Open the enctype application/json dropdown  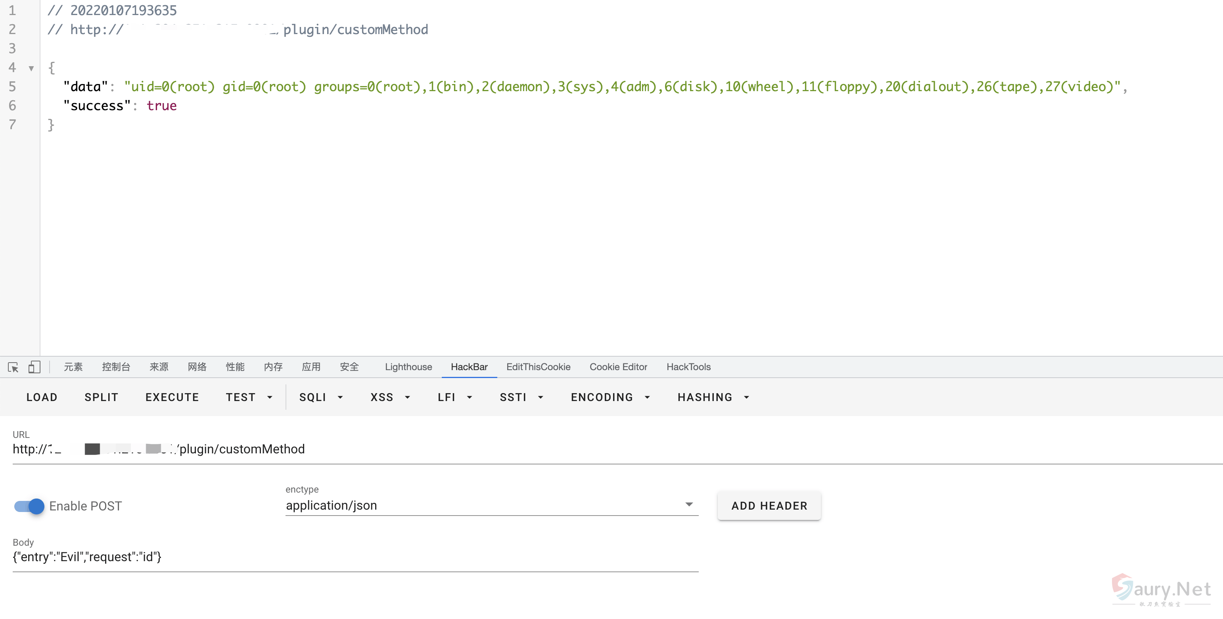491,506
